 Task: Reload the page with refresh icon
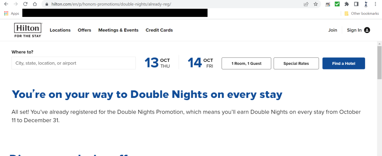tap(25, 4)
